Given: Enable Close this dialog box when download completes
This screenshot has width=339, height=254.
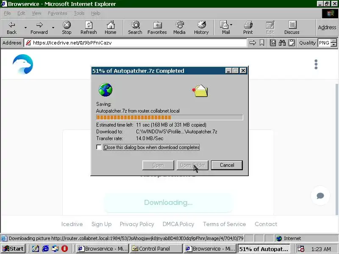Looking at the screenshot, I should tap(99, 147).
